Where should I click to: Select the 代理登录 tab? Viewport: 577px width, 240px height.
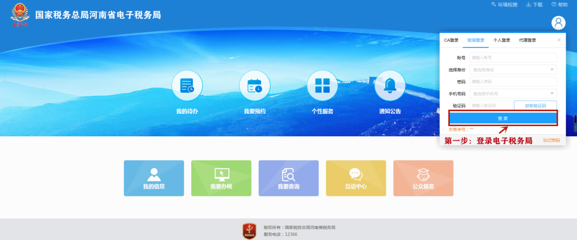tap(527, 40)
